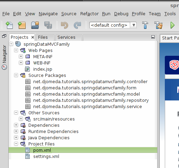Open the default config dropdown
Screen dimensions: 179x168
134,25
